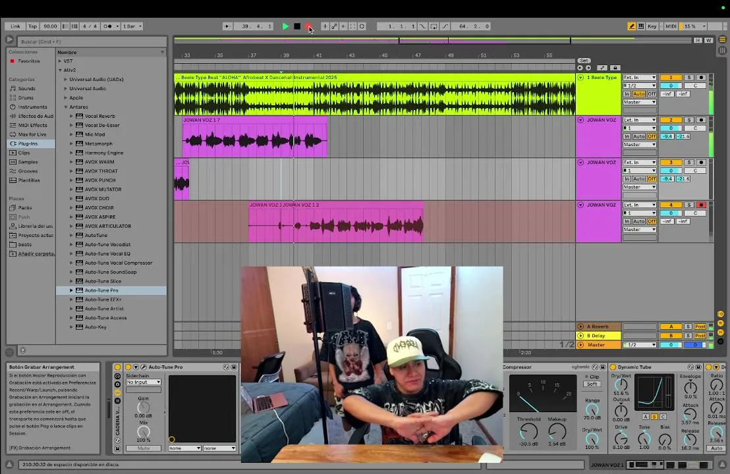This screenshot has width=730, height=474.
Task: Fold track 1 Beele Type arrow
Action: pyautogui.click(x=580, y=78)
